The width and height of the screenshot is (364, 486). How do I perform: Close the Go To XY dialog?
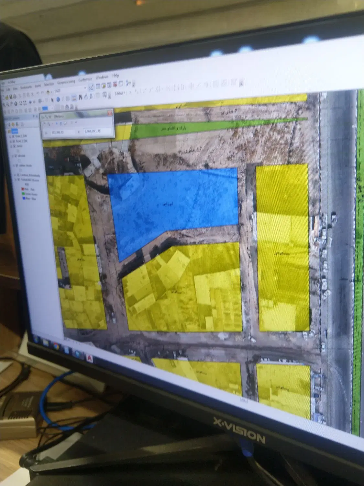[110, 113]
